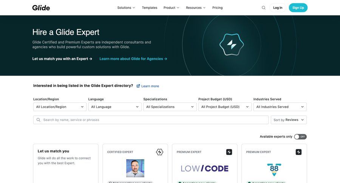The width and height of the screenshot is (340, 183).
Task: Go to Pricing
Action: click(x=218, y=8)
